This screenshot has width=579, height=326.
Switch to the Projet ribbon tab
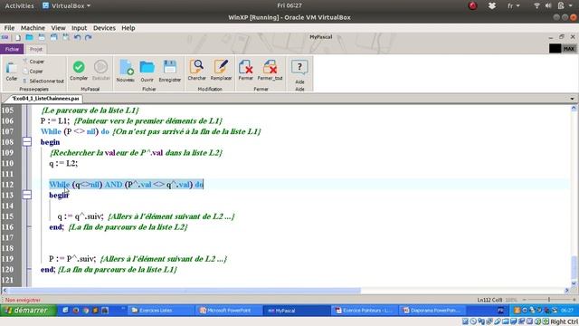(36, 49)
